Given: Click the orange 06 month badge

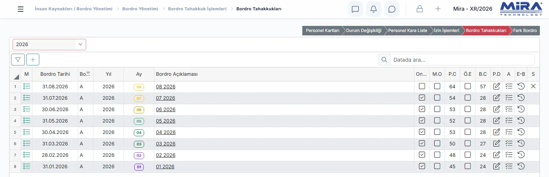Looking at the screenshot, I should [139, 110].
